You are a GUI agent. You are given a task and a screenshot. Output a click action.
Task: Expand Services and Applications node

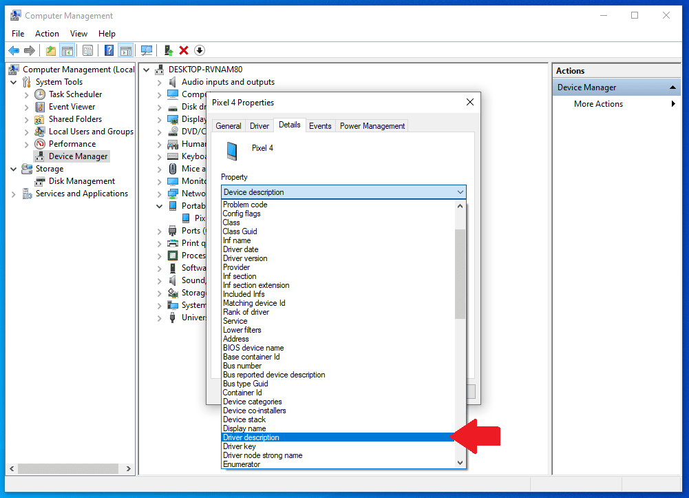tap(13, 194)
